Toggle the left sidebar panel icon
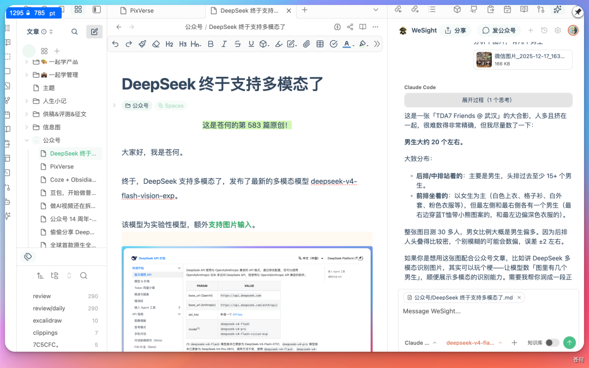The width and height of the screenshot is (589, 368). pos(97,9)
